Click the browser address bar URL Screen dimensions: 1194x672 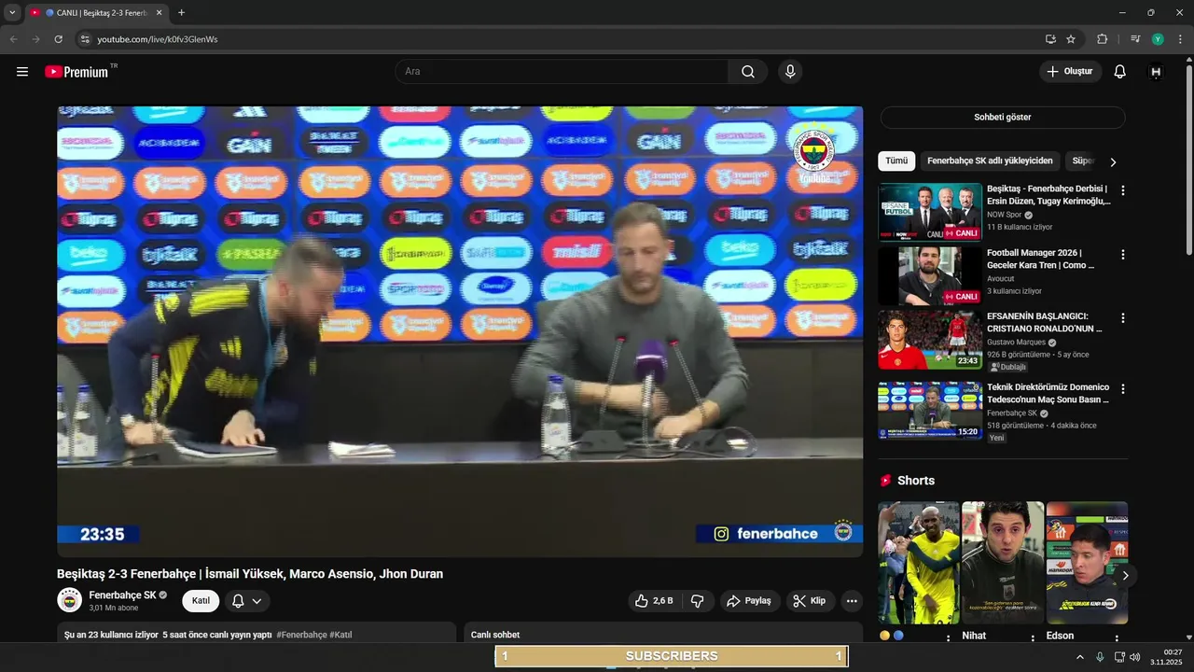(157, 39)
